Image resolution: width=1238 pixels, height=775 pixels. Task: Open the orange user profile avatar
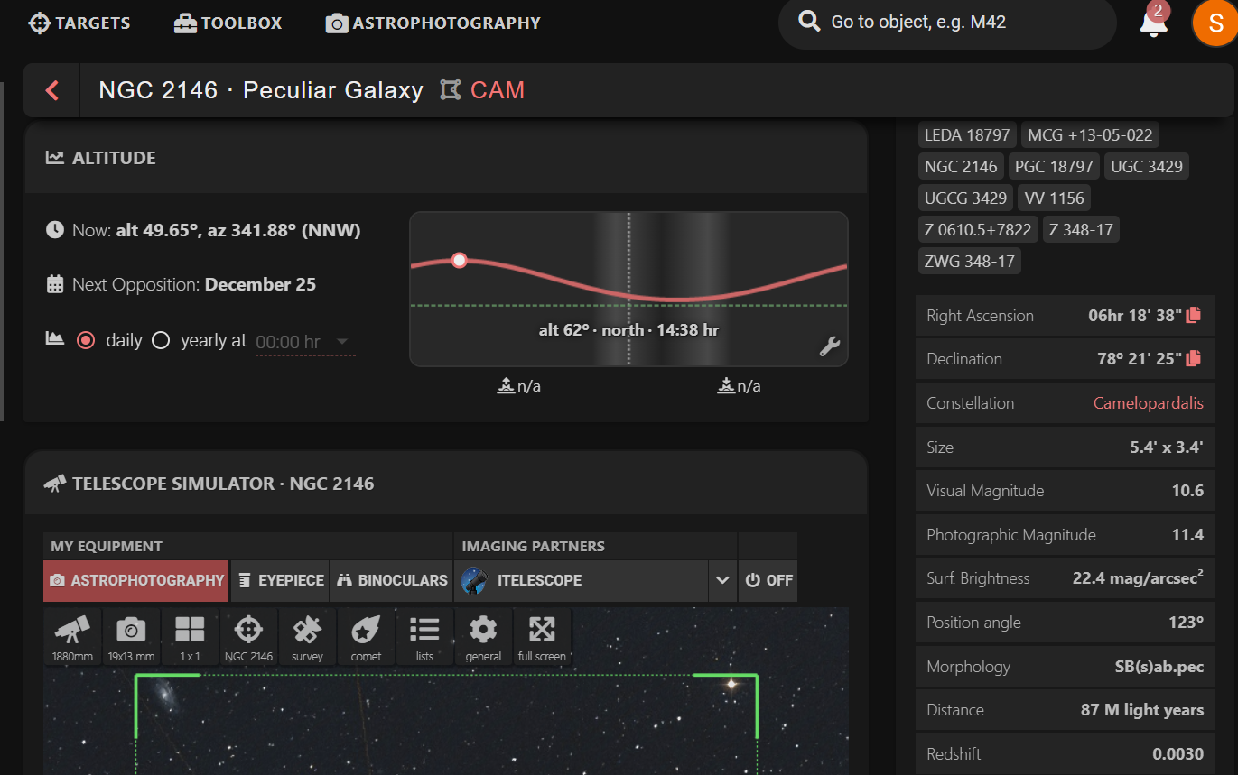tap(1215, 23)
